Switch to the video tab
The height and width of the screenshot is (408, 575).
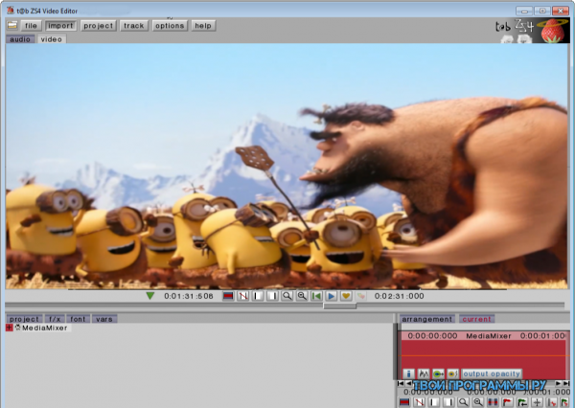(52, 39)
